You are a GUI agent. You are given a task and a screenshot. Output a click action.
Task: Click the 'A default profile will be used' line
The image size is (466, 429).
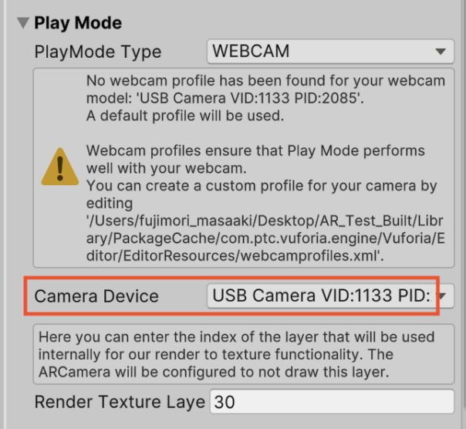[185, 116]
